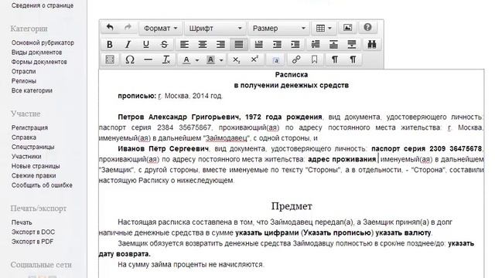Insert an image via picture icon
Screen dimensions: 495x278
[x=347, y=28]
